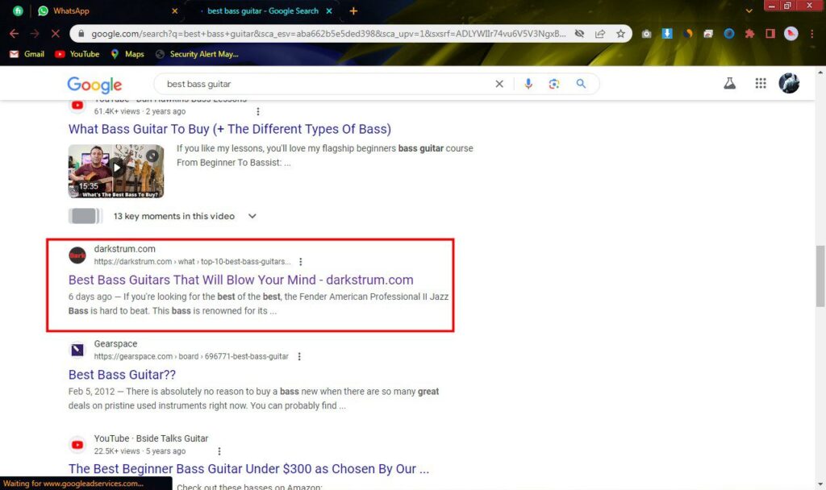Open the YouTube bookmark
The width and height of the screenshot is (826, 490).
[x=77, y=54]
